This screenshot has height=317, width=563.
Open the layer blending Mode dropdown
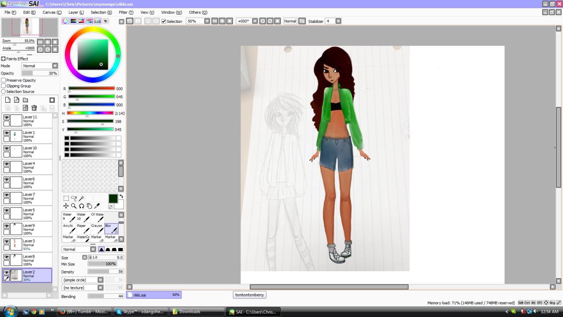(55, 66)
